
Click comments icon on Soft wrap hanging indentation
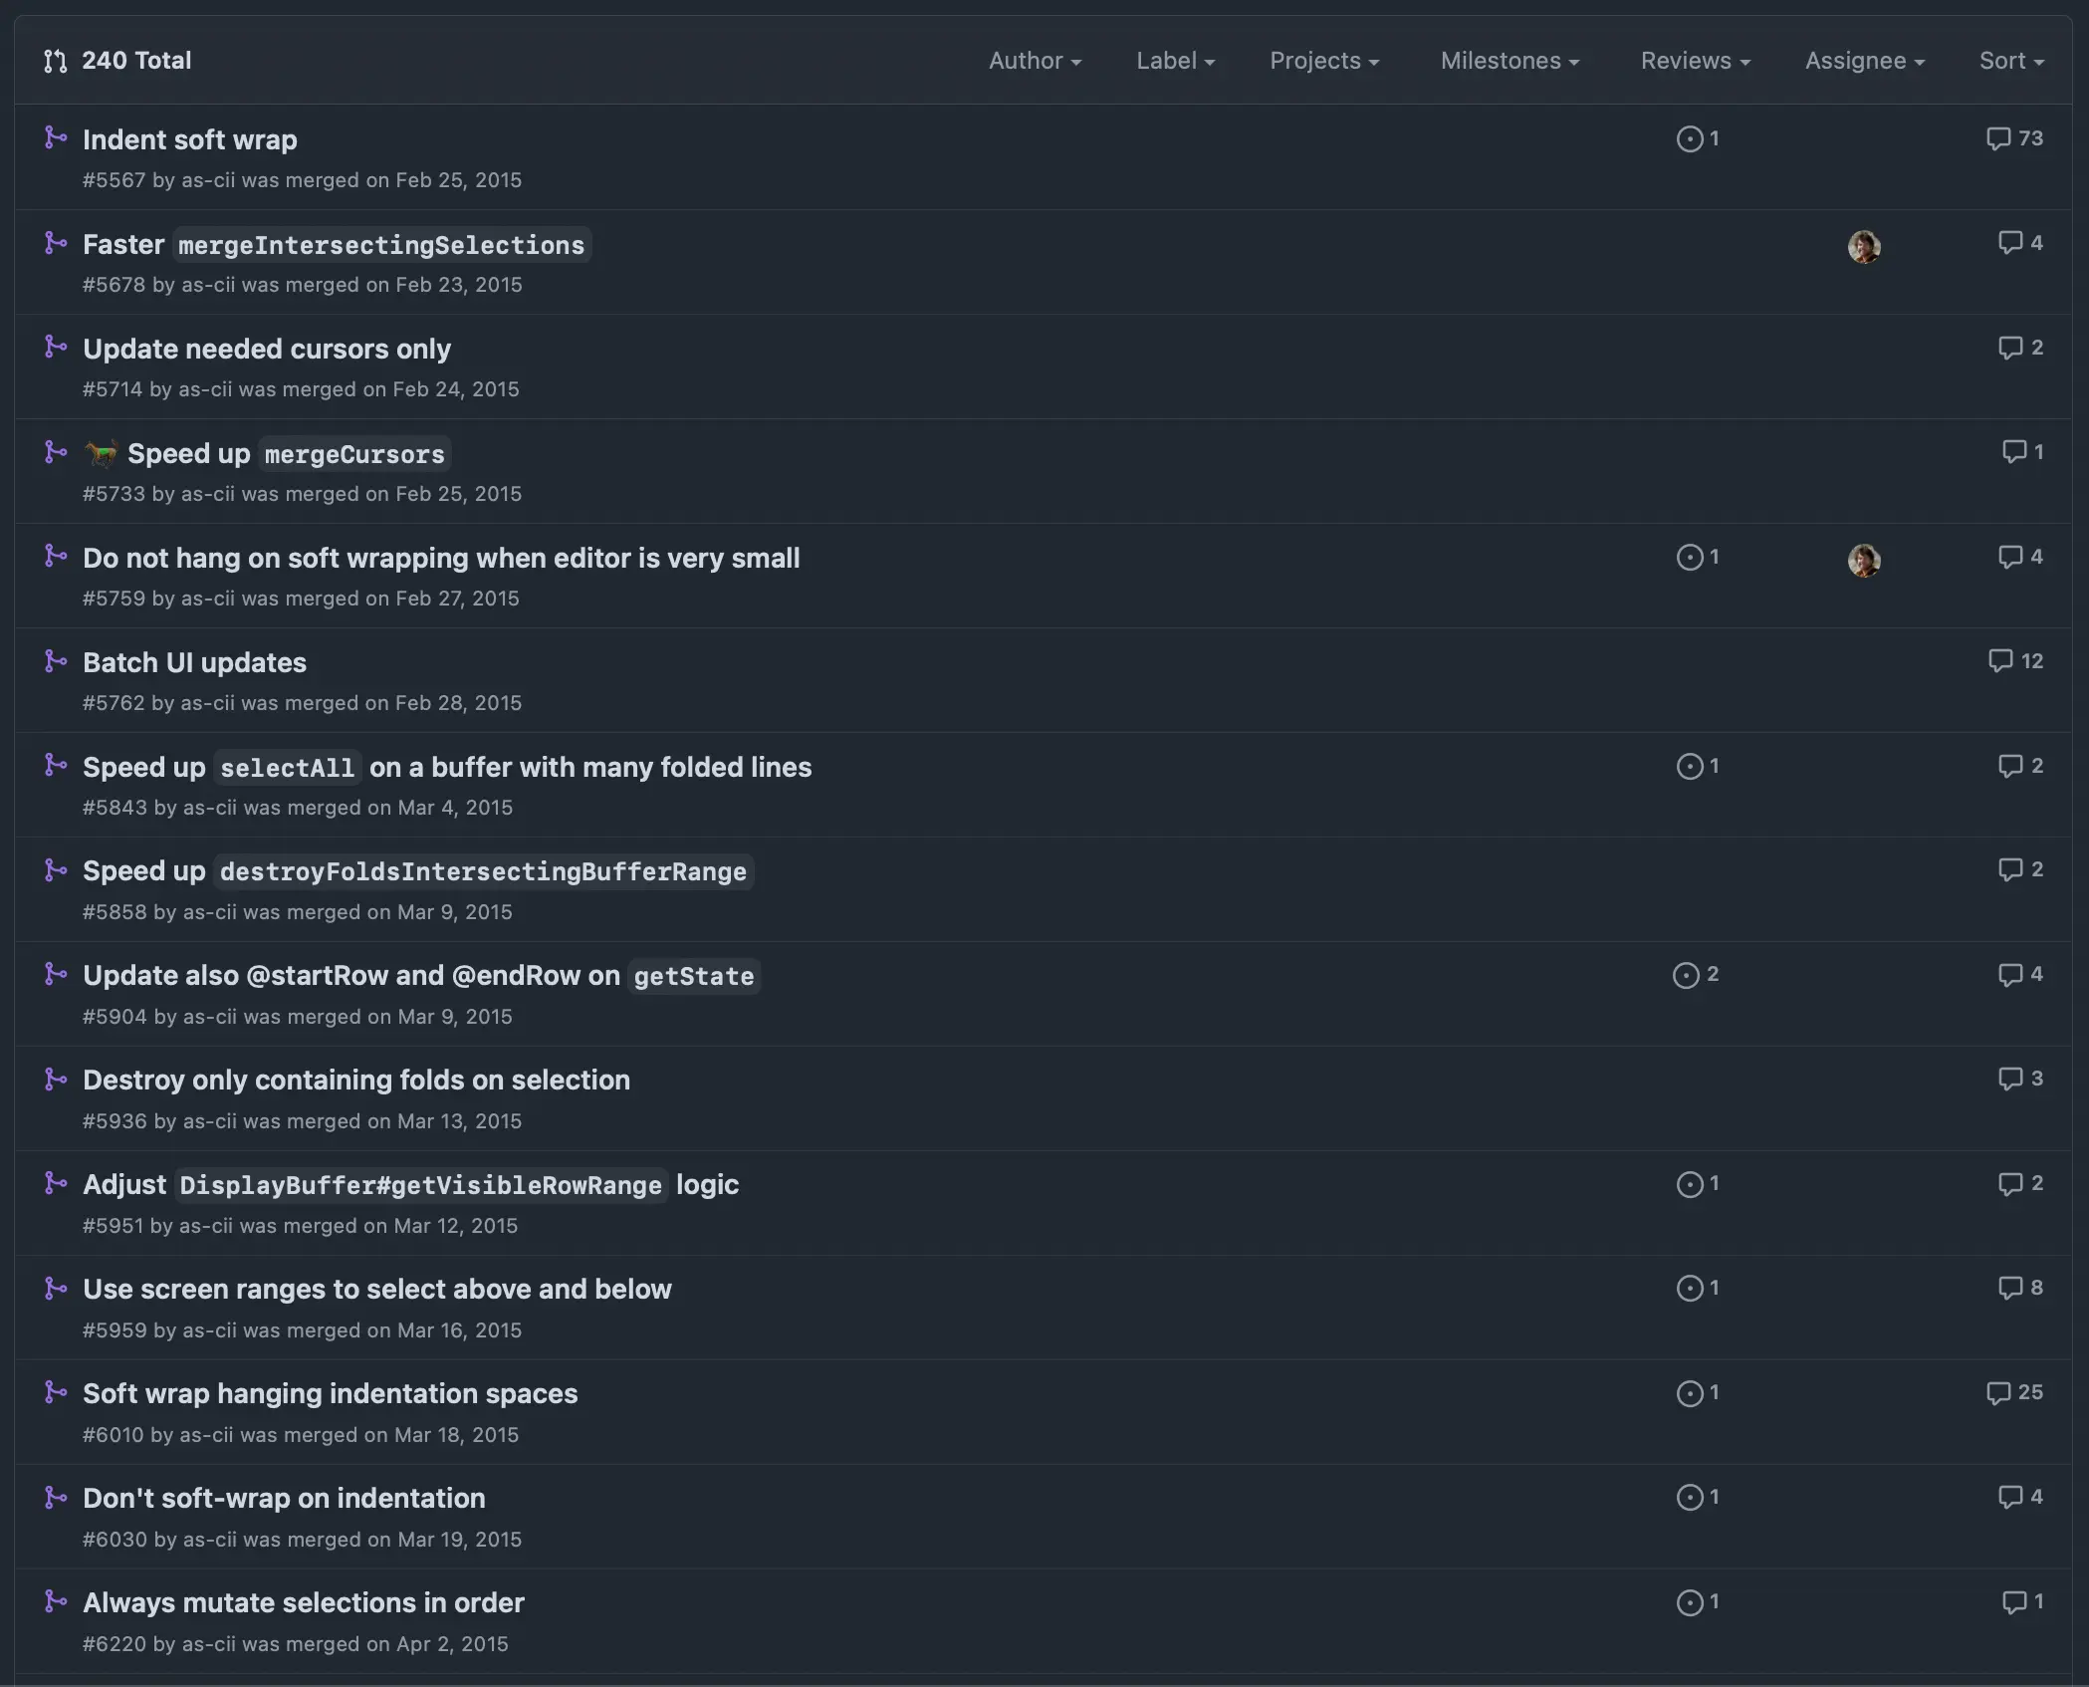coord(1997,1392)
